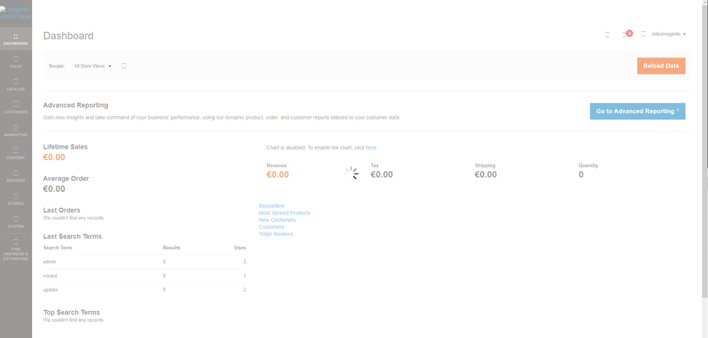Go to Customers in the sidebar
Image resolution: width=708 pixels, height=338 pixels.
point(16,108)
